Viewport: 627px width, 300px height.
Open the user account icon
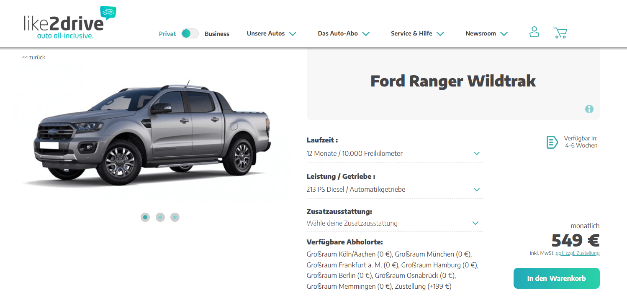[534, 33]
